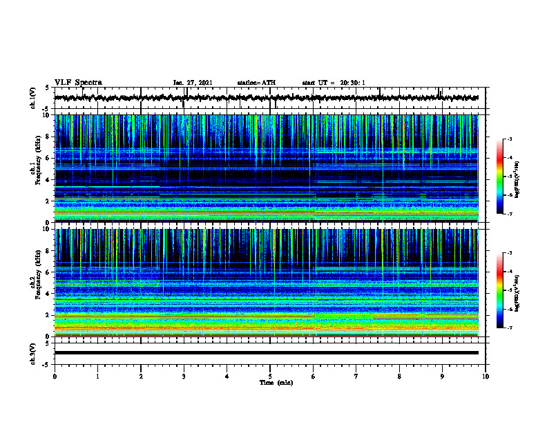Click the "-3" label on ch.1 colorbar
The width and height of the screenshot is (547, 422).
[x=510, y=139]
